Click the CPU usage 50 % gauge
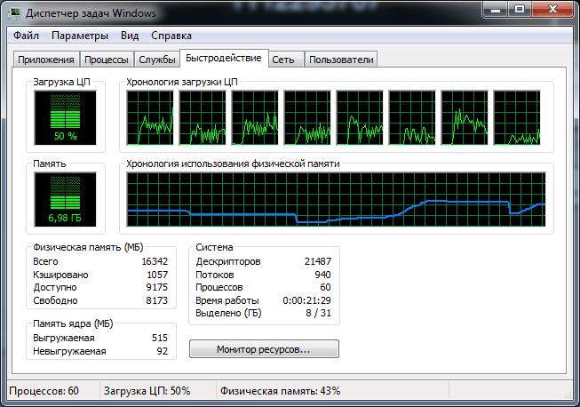Image resolution: width=580 pixels, height=407 pixels. pyautogui.click(x=65, y=117)
